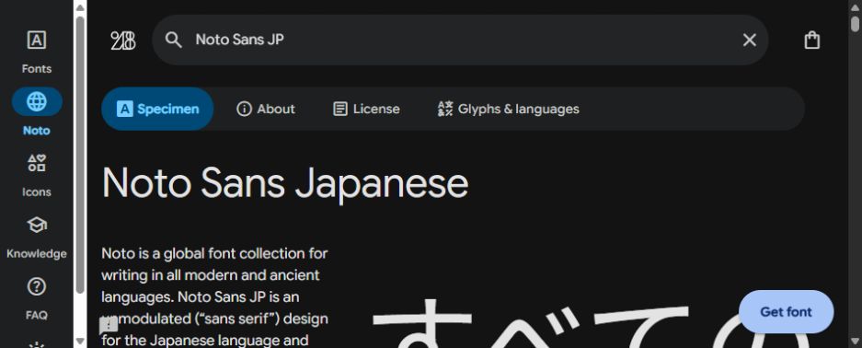The image size is (862, 348).
Task: Click the Noto Sans Japanese heading
Action: point(285,183)
